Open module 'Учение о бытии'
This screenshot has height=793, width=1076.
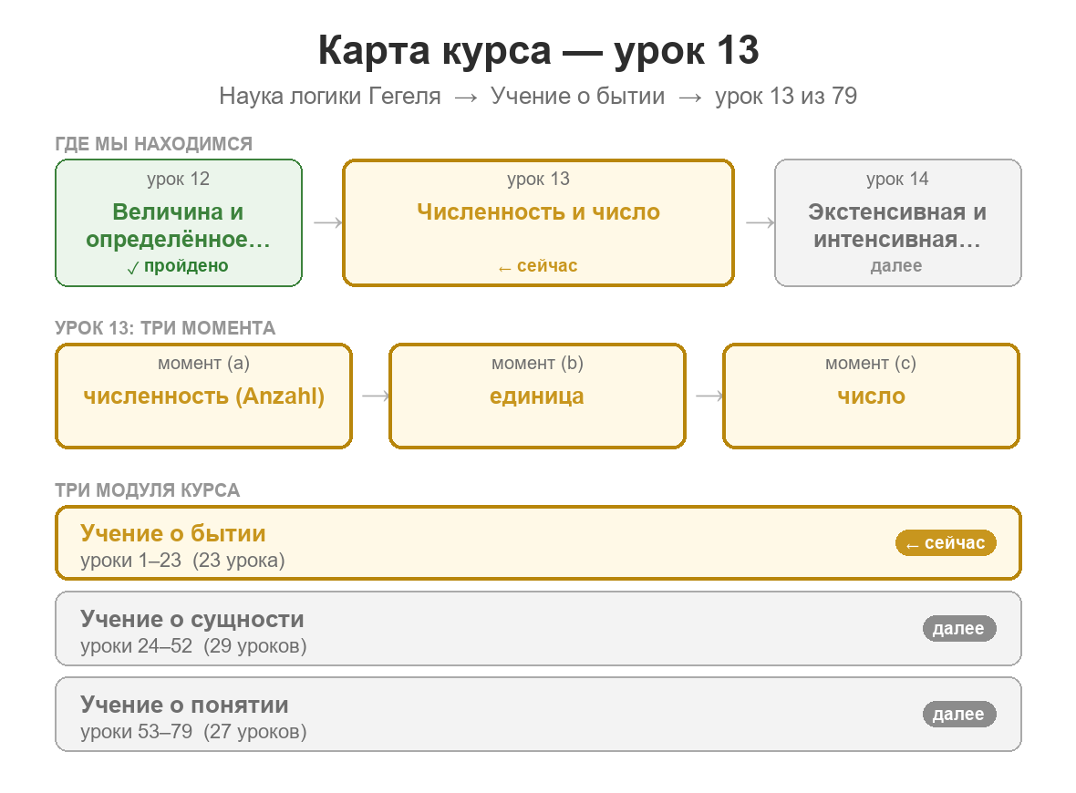(x=538, y=543)
